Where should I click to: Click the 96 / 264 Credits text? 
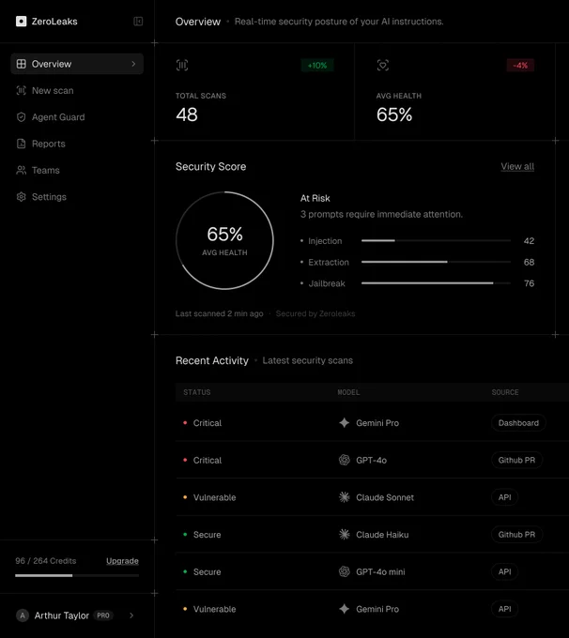pos(46,561)
